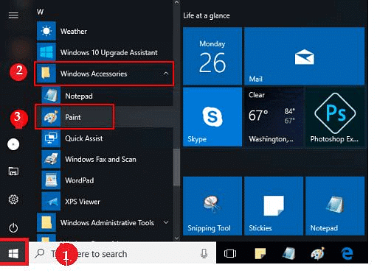Open the Photoshop Express tile
Screen dimensions: 377x276
coord(335,117)
